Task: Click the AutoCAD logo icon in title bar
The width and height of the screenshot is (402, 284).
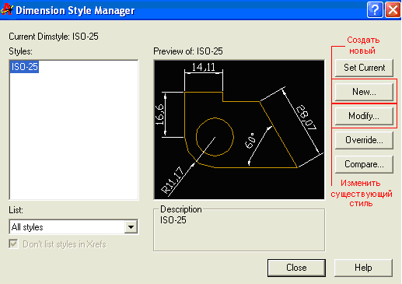Action: [x=7, y=9]
